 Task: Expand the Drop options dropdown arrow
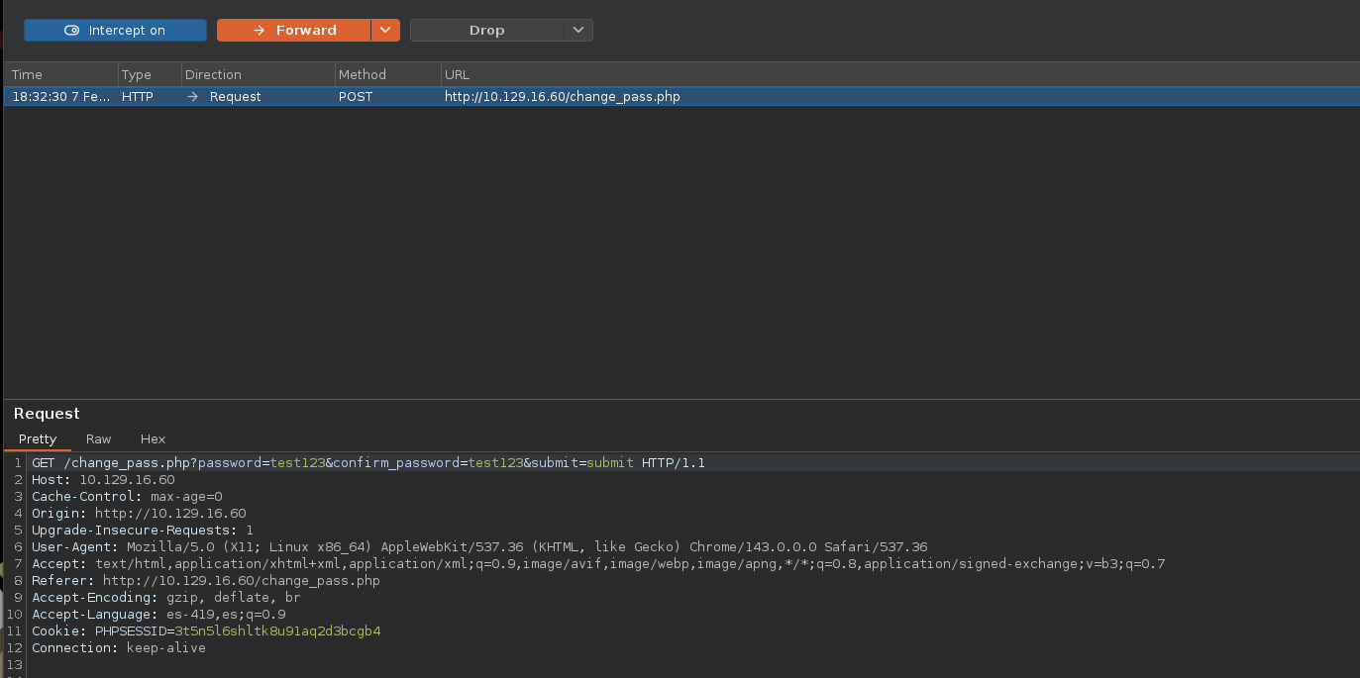[x=578, y=31]
